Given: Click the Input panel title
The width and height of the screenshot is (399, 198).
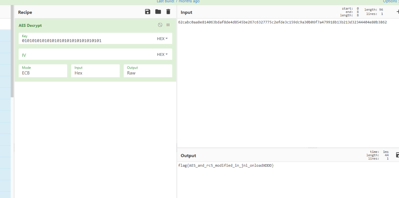Looking at the screenshot, I should 187,12.
